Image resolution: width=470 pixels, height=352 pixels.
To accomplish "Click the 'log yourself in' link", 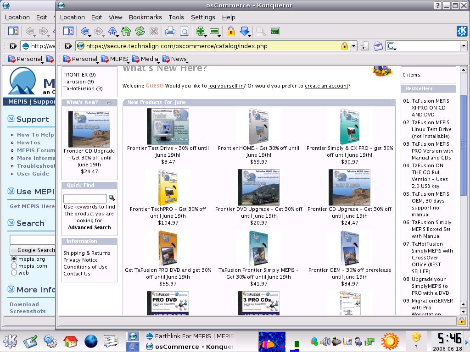I will [x=226, y=86].
